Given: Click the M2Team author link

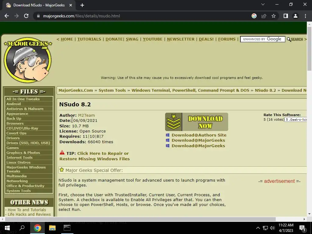Looking at the screenshot, I should tap(86, 115).
